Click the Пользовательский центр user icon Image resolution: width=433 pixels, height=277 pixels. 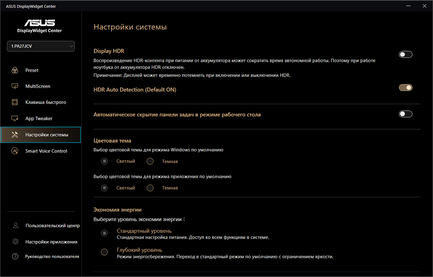pyautogui.click(x=16, y=226)
